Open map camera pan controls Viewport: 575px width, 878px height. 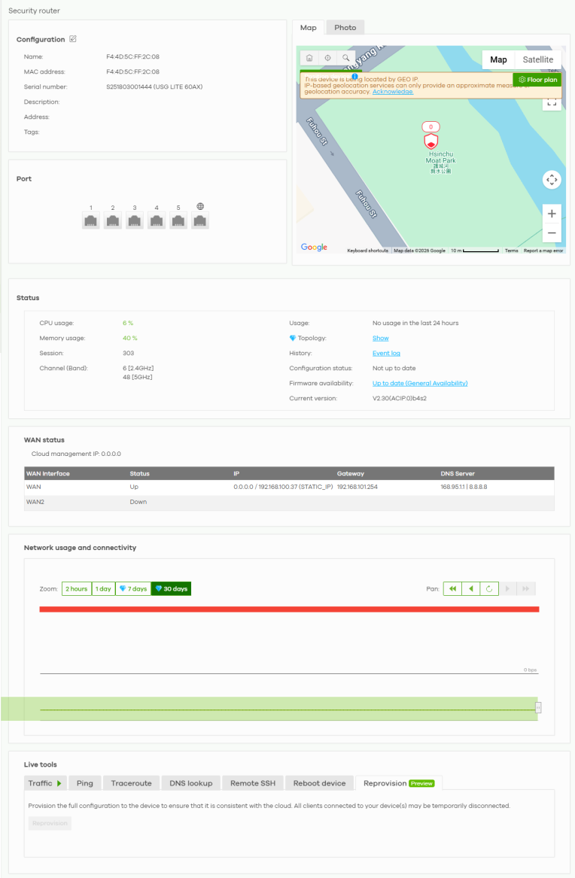click(x=552, y=180)
